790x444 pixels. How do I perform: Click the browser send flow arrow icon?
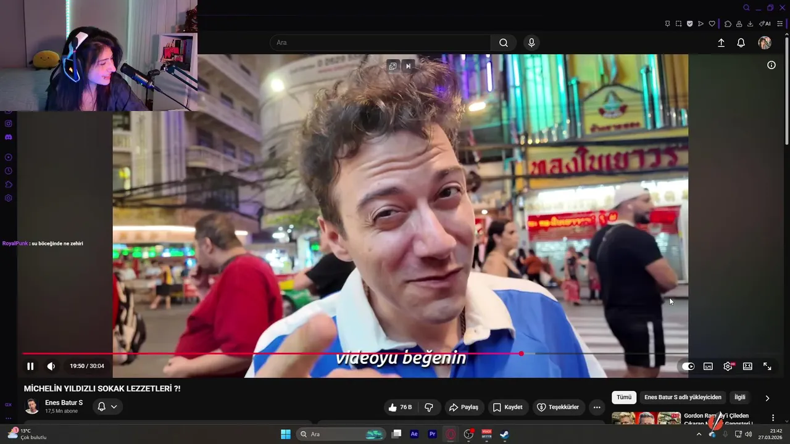click(x=701, y=24)
